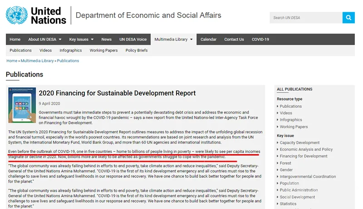Select the Social Development key issue
Screen dimensions: 363x209
297,197
